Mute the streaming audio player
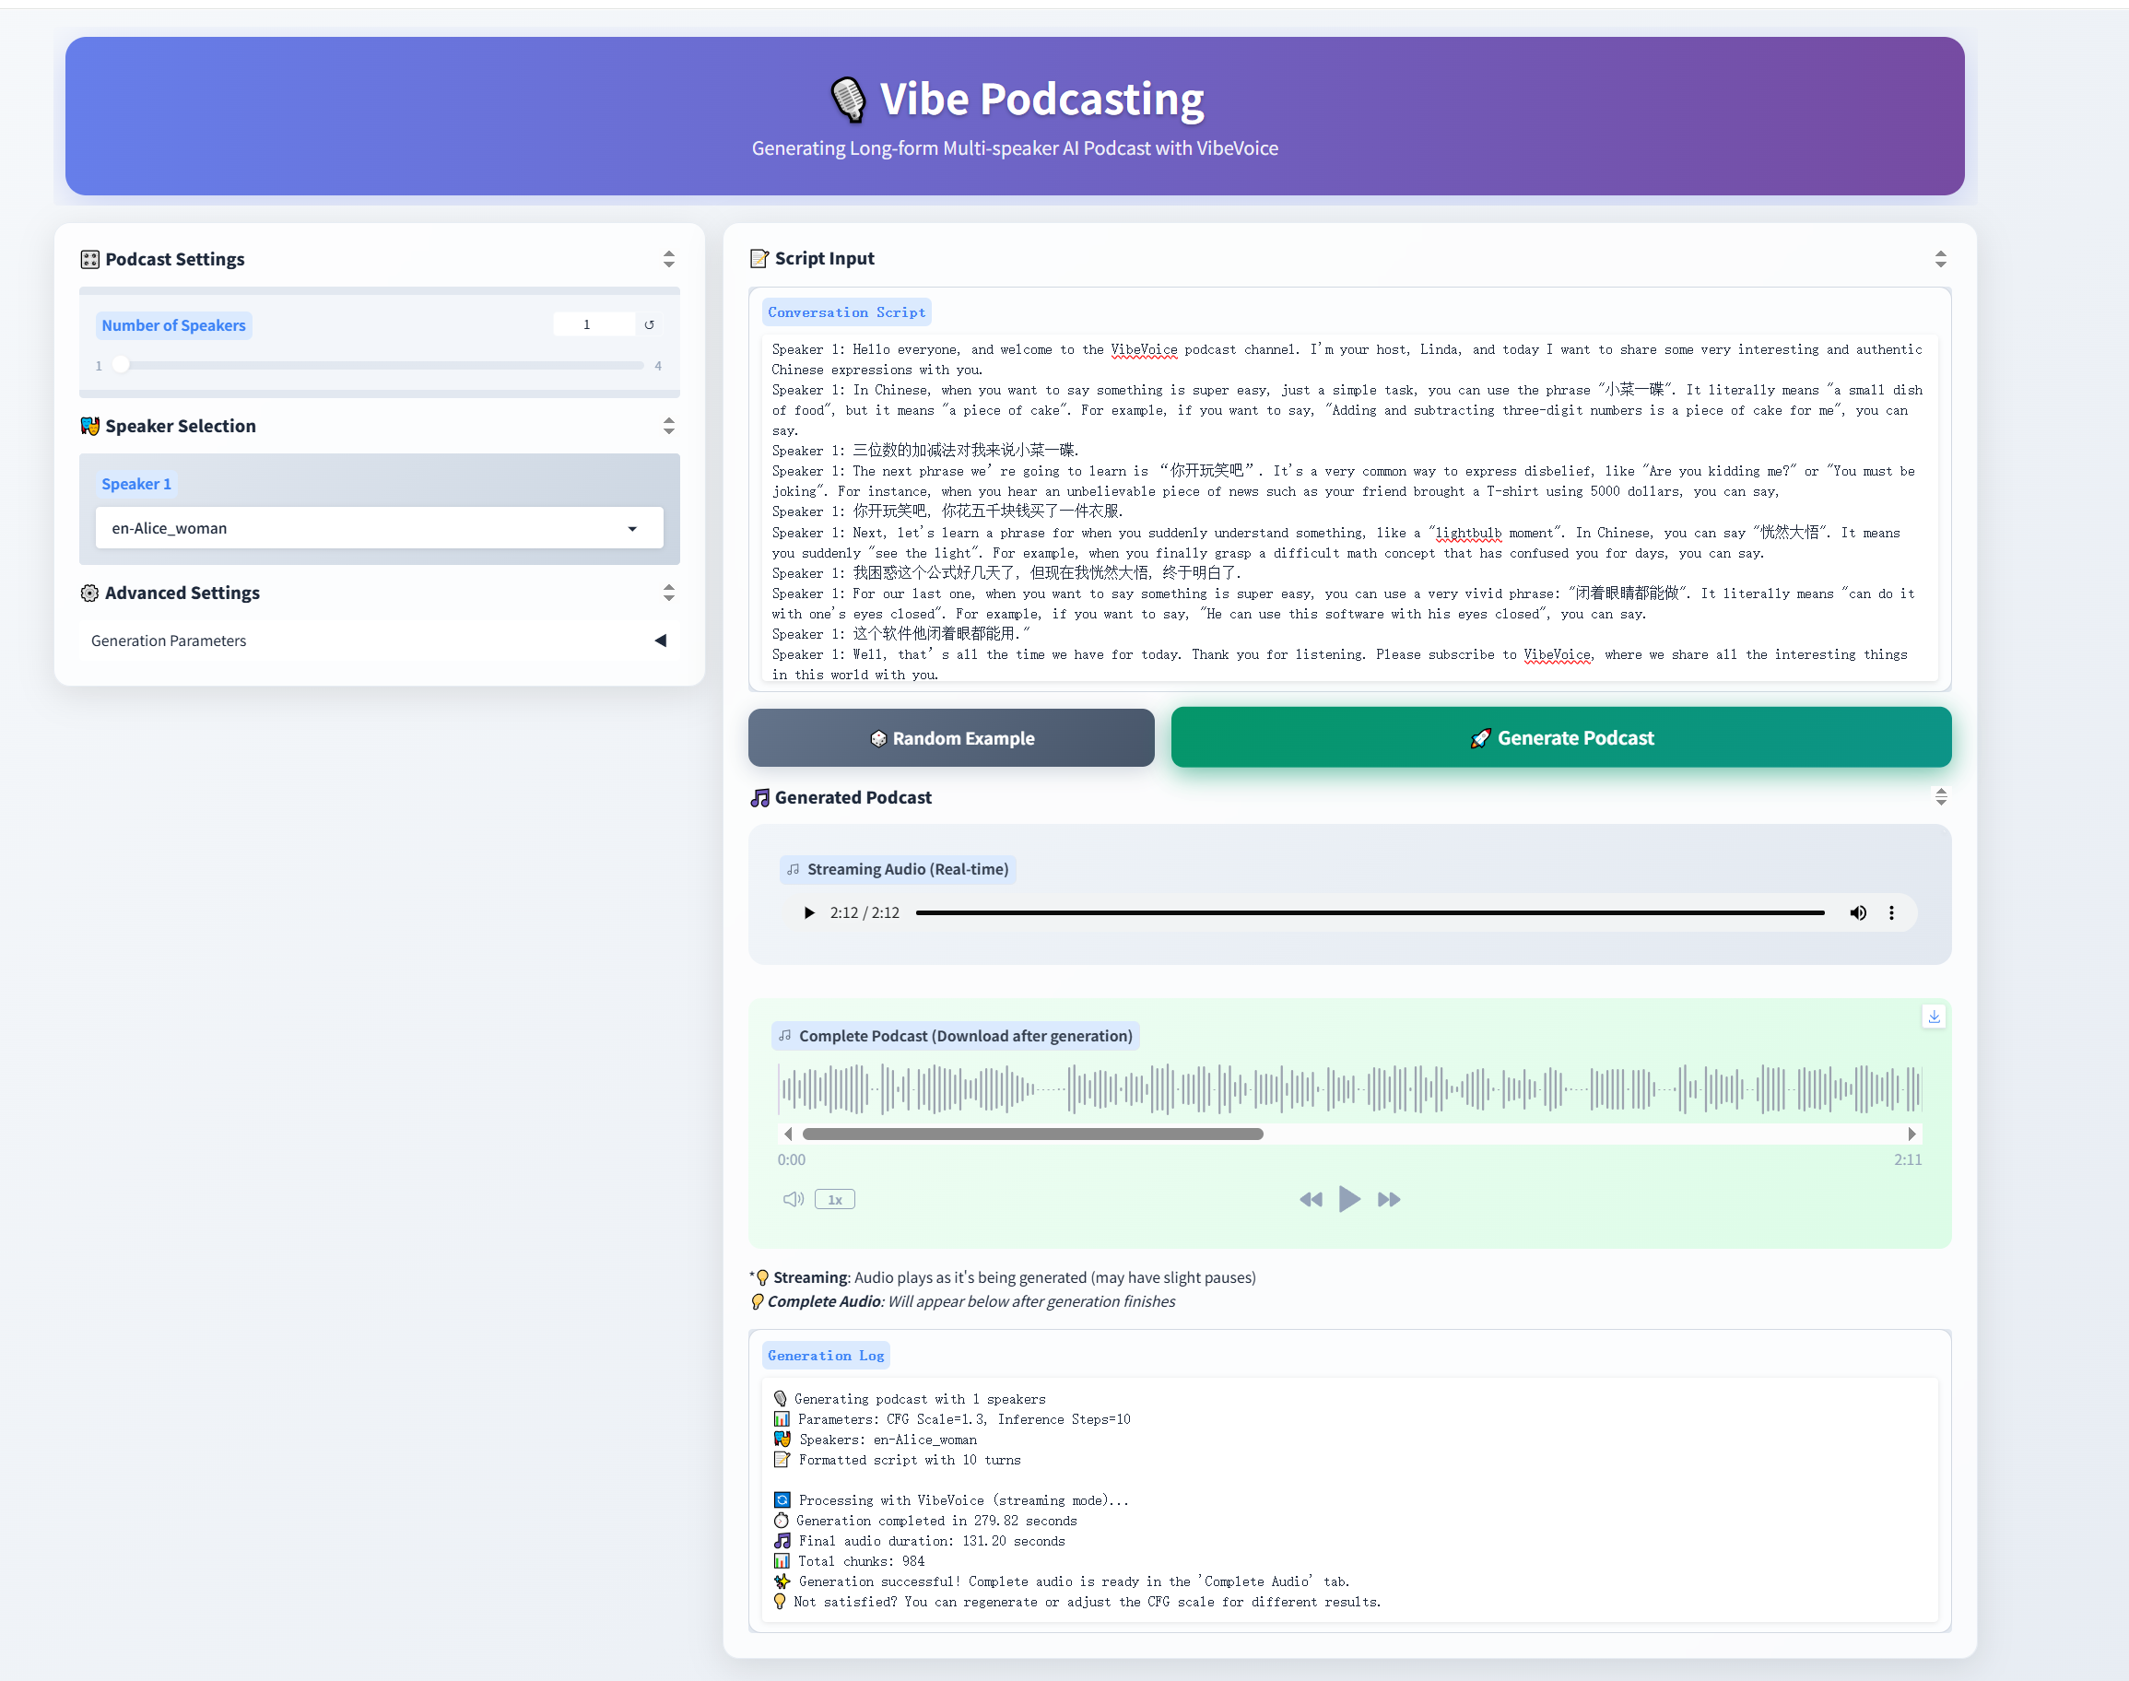Image resolution: width=2129 pixels, height=1681 pixels. (1857, 912)
